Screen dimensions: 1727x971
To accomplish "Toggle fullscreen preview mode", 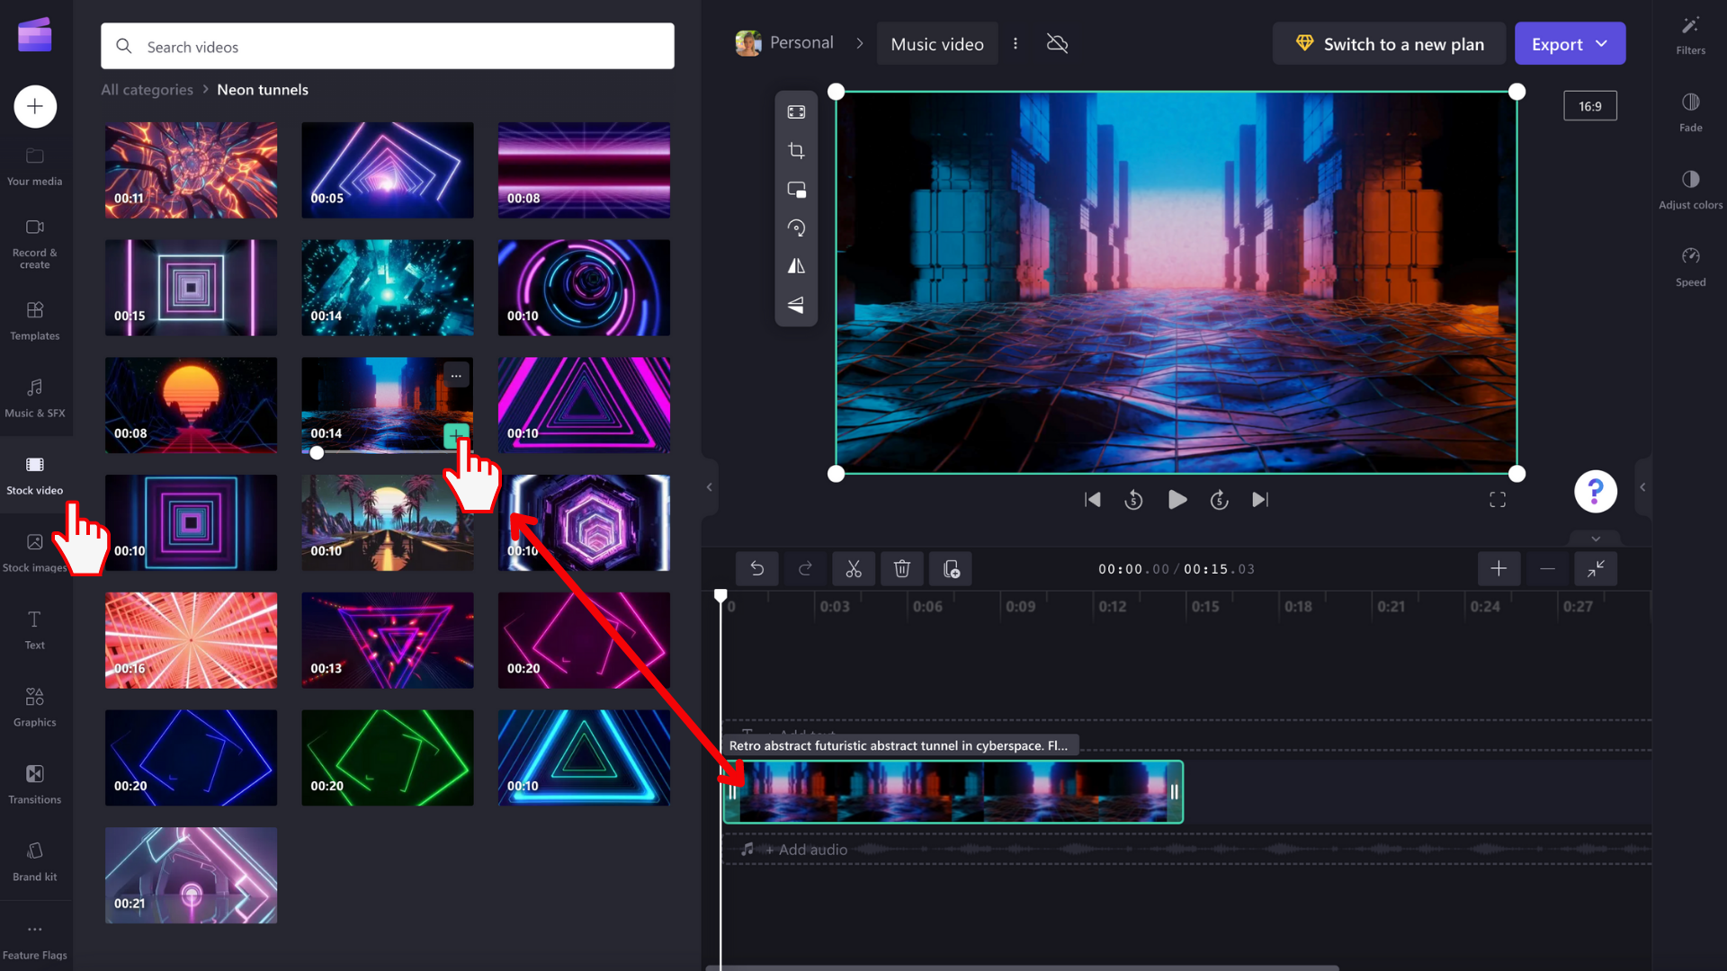I will tap(1499, 500).
